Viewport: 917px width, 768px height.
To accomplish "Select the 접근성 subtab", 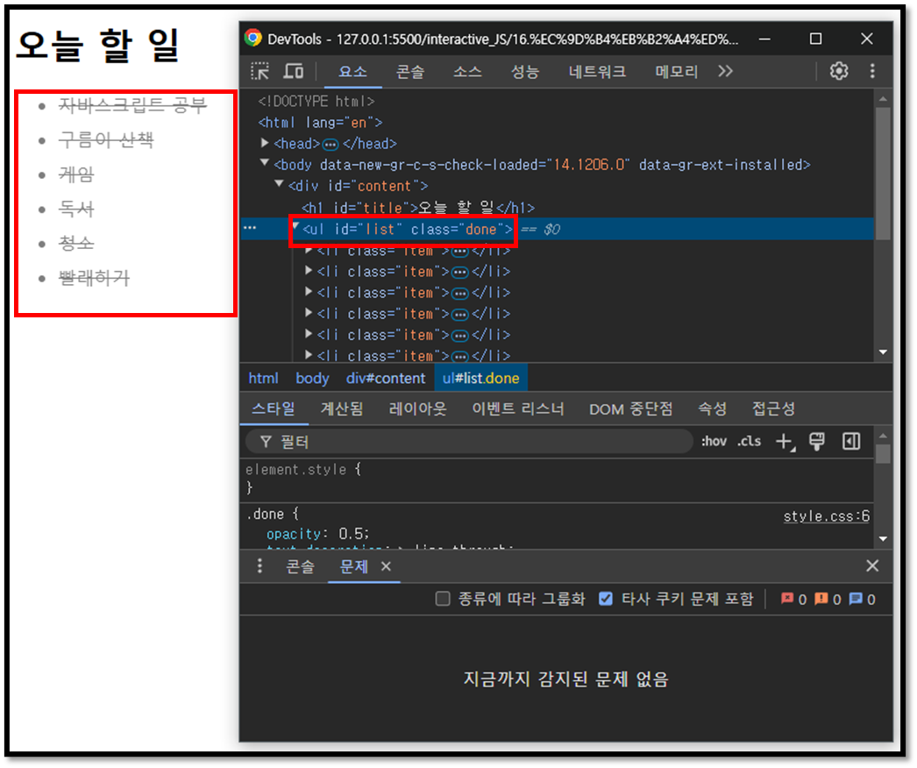I will coord(773,409).
